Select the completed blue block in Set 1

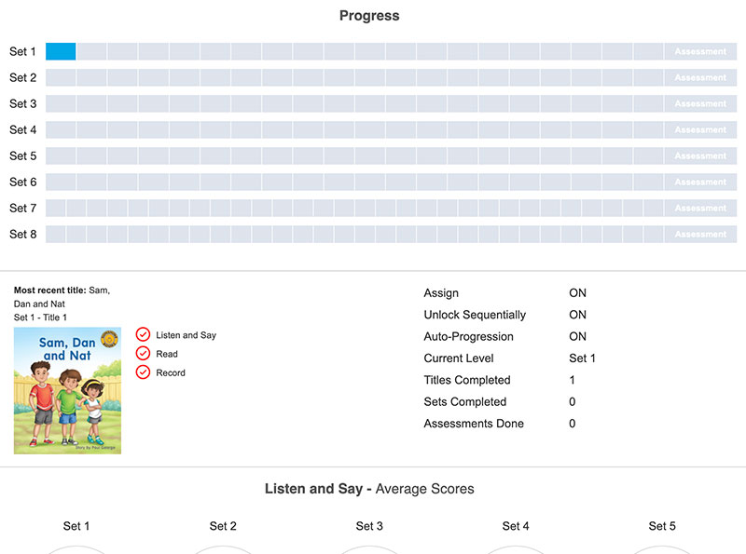pos(61,52)
